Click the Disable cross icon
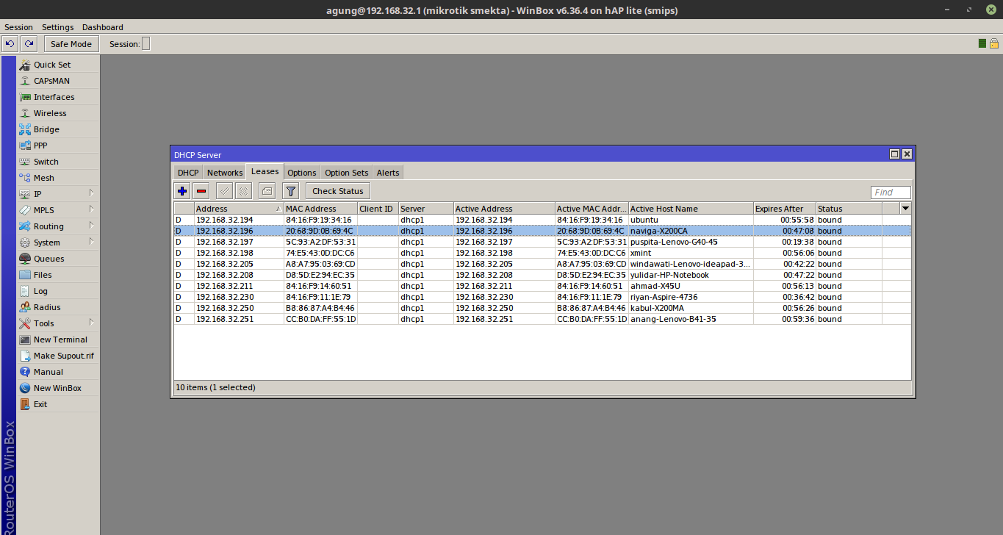The image size is (1003, 535). coord(244,191)
